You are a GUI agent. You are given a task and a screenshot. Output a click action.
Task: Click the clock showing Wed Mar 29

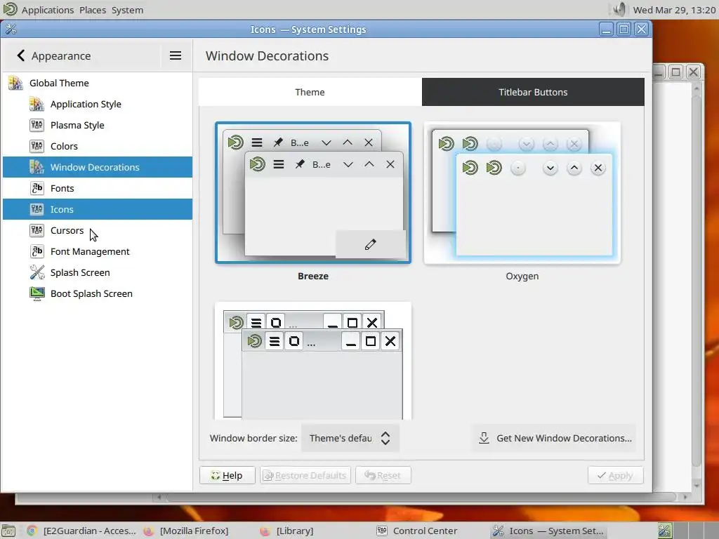674,10
